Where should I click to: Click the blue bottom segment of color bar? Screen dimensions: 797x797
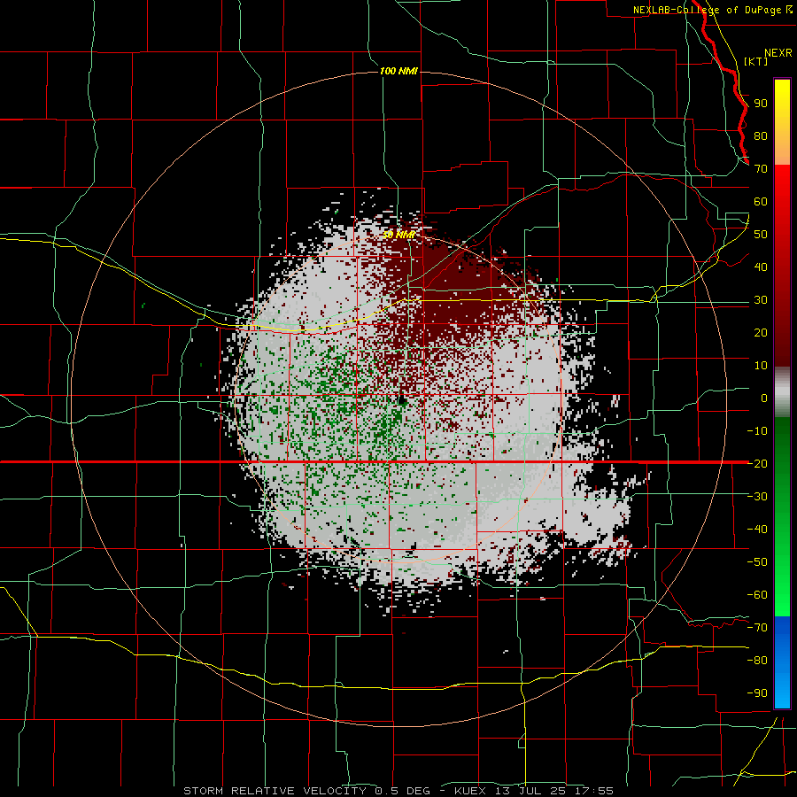(x=782, y=662)
